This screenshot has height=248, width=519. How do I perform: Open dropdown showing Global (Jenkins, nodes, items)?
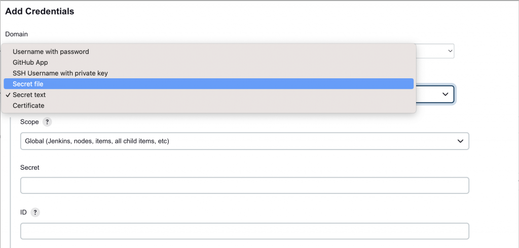[244, 141]
